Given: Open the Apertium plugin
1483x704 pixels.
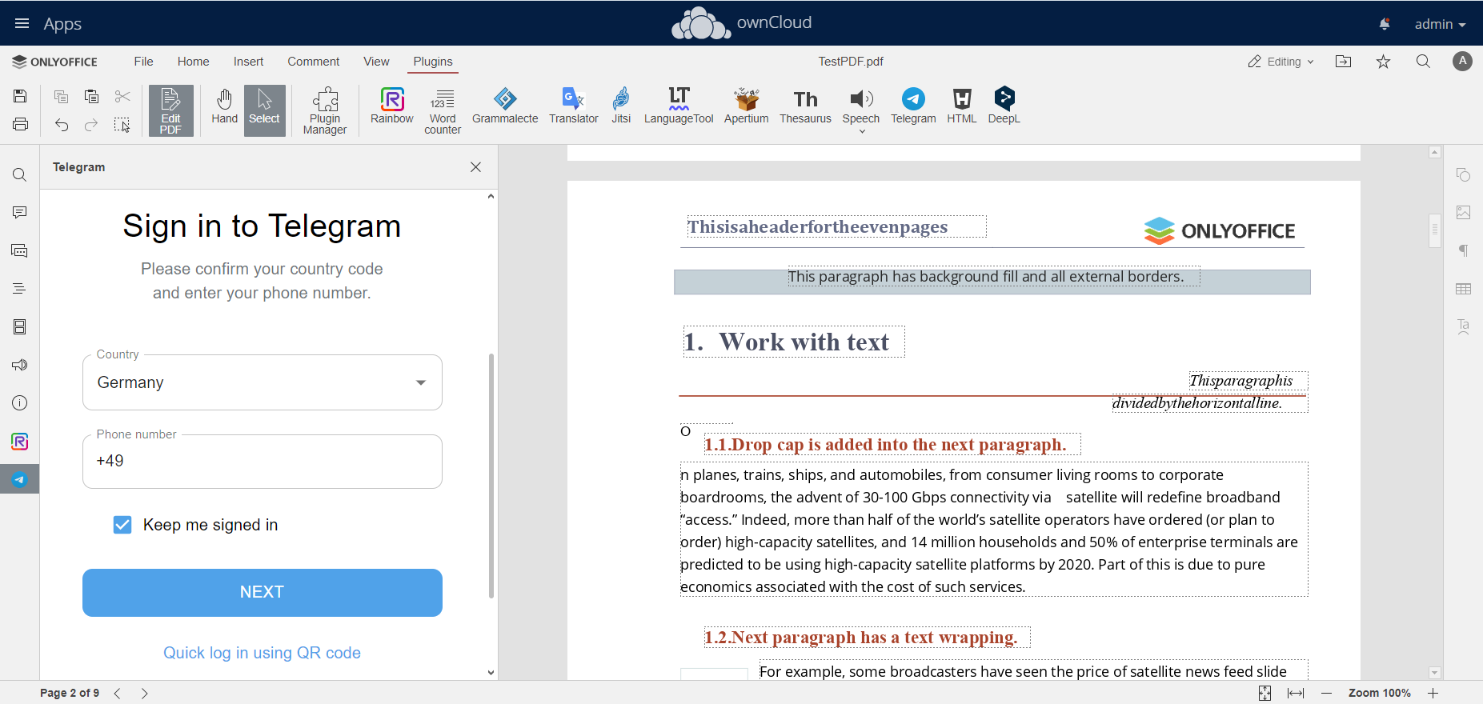Looking at the screenshot, I should pyautogui.click(x=746, y=106).
